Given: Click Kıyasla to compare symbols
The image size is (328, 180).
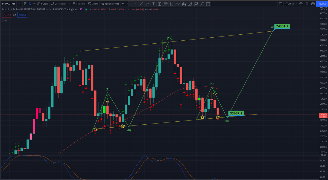Looking at the screenshot, I should pyautogui.click(x=43, y=4).
